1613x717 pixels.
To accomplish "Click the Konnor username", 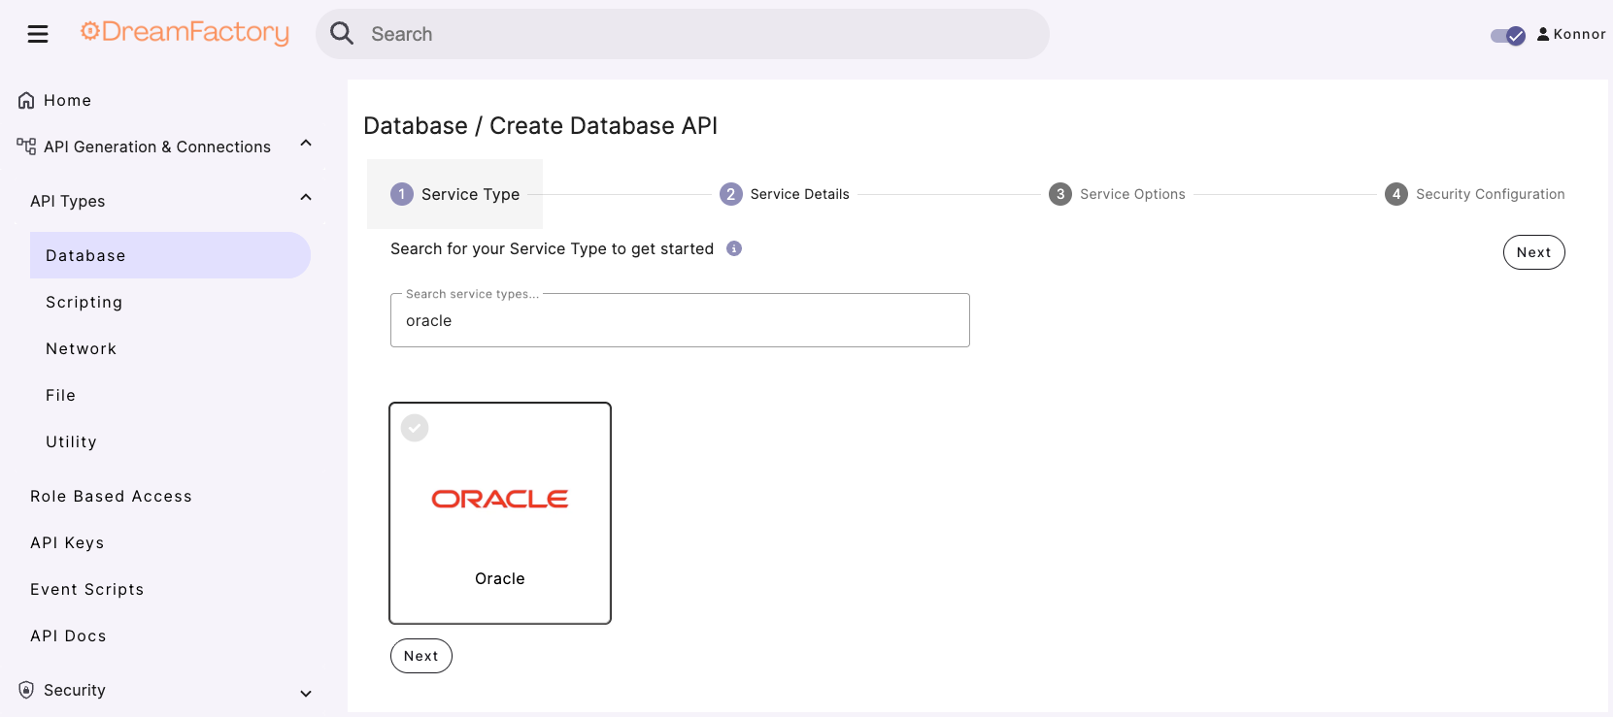I will pyautogui.click(x=1579, y=34).
